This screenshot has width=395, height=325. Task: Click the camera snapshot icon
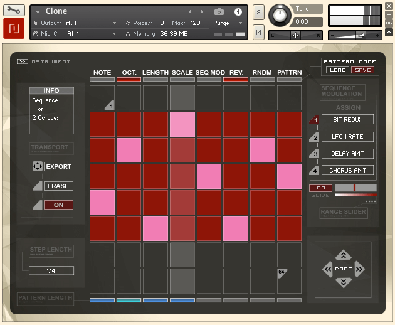pyautogui.click(x=219, y=12)
